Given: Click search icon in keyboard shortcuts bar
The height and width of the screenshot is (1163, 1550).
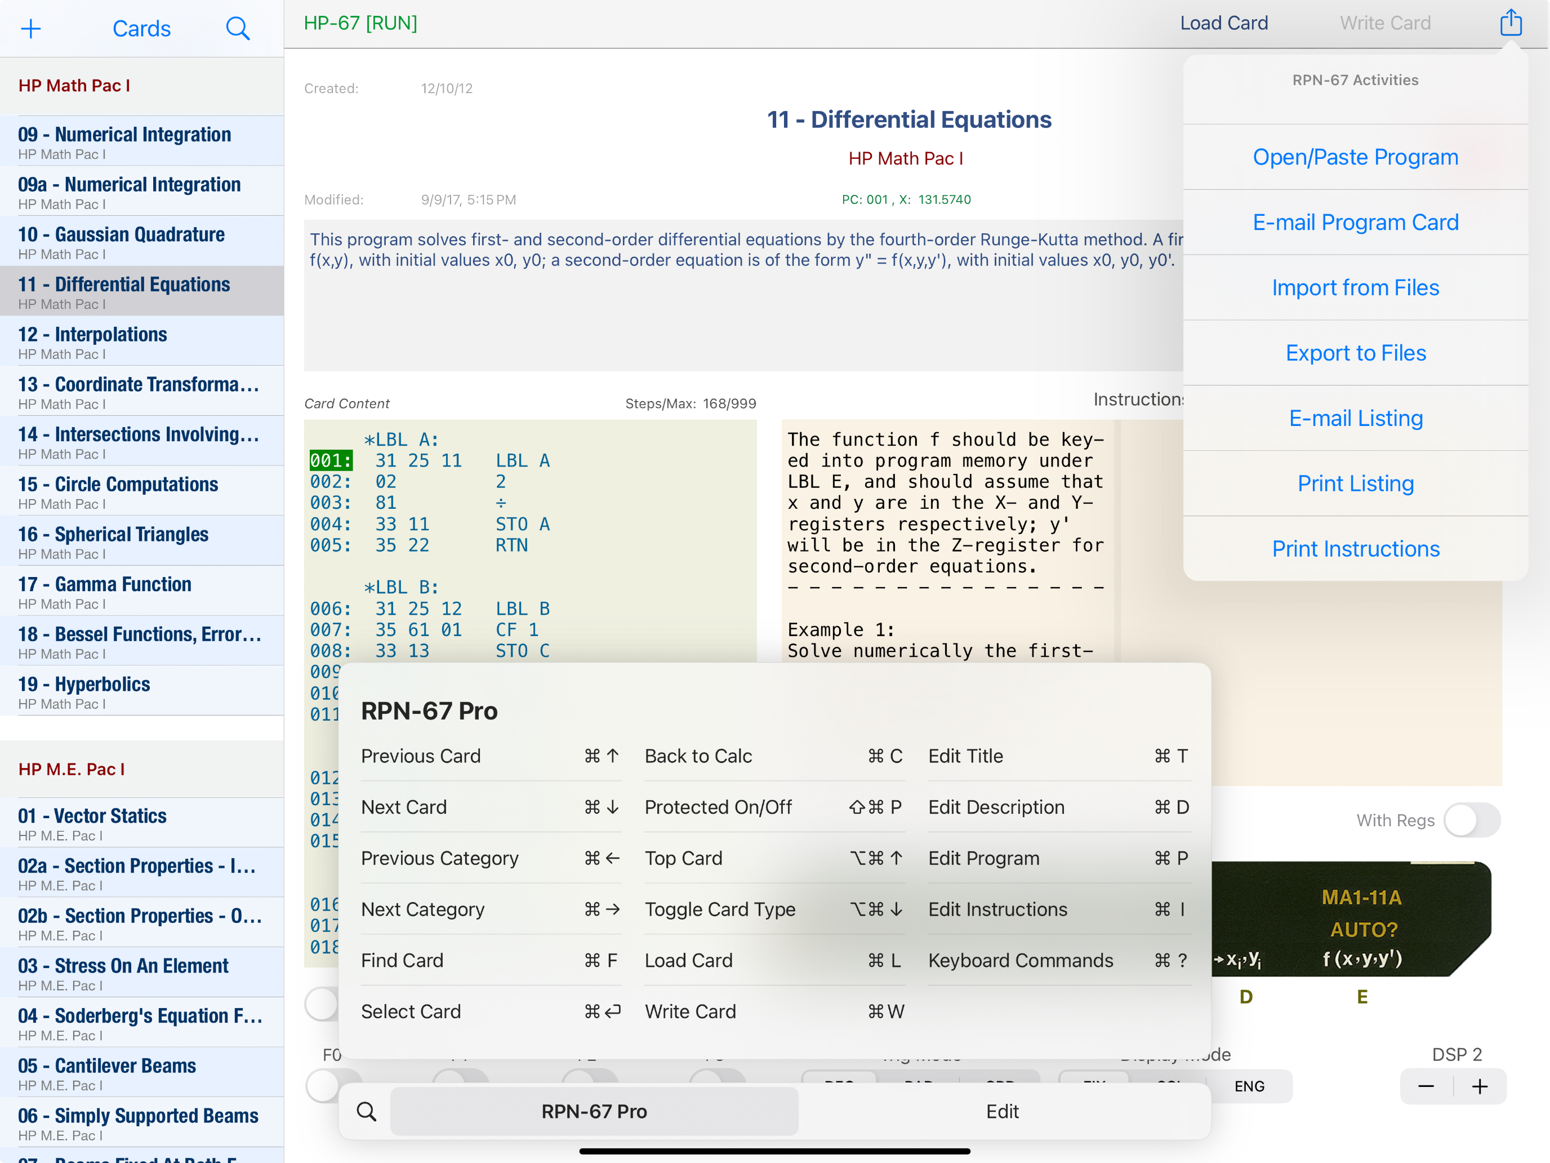Looking at the screenshot, I should click(x=367, y=1111).
